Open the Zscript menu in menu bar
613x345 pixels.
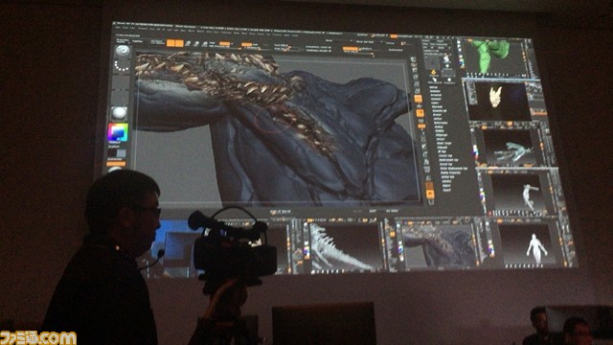(x=295, y=35)
